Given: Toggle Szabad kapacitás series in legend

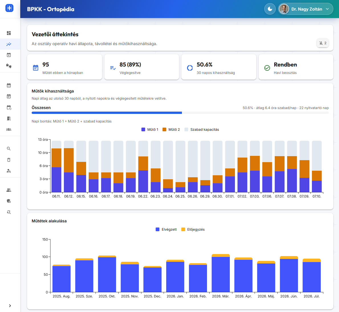Looking at the screenshot, I should (202, 130).
